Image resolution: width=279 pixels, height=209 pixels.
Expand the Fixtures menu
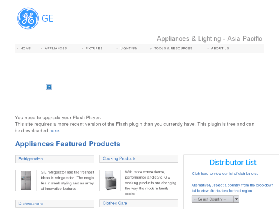[x=94, y=48]
